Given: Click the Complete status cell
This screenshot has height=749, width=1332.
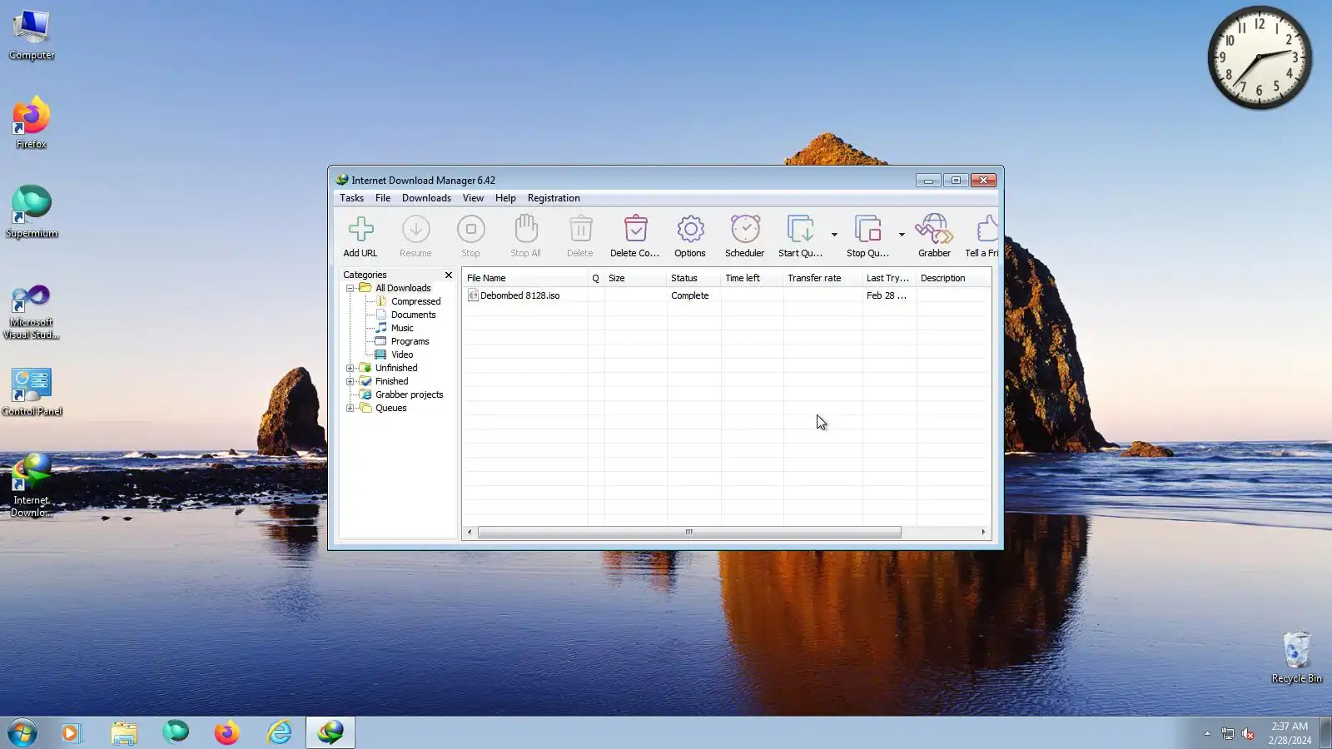Looking at the screenshot, I should (690, 295).
